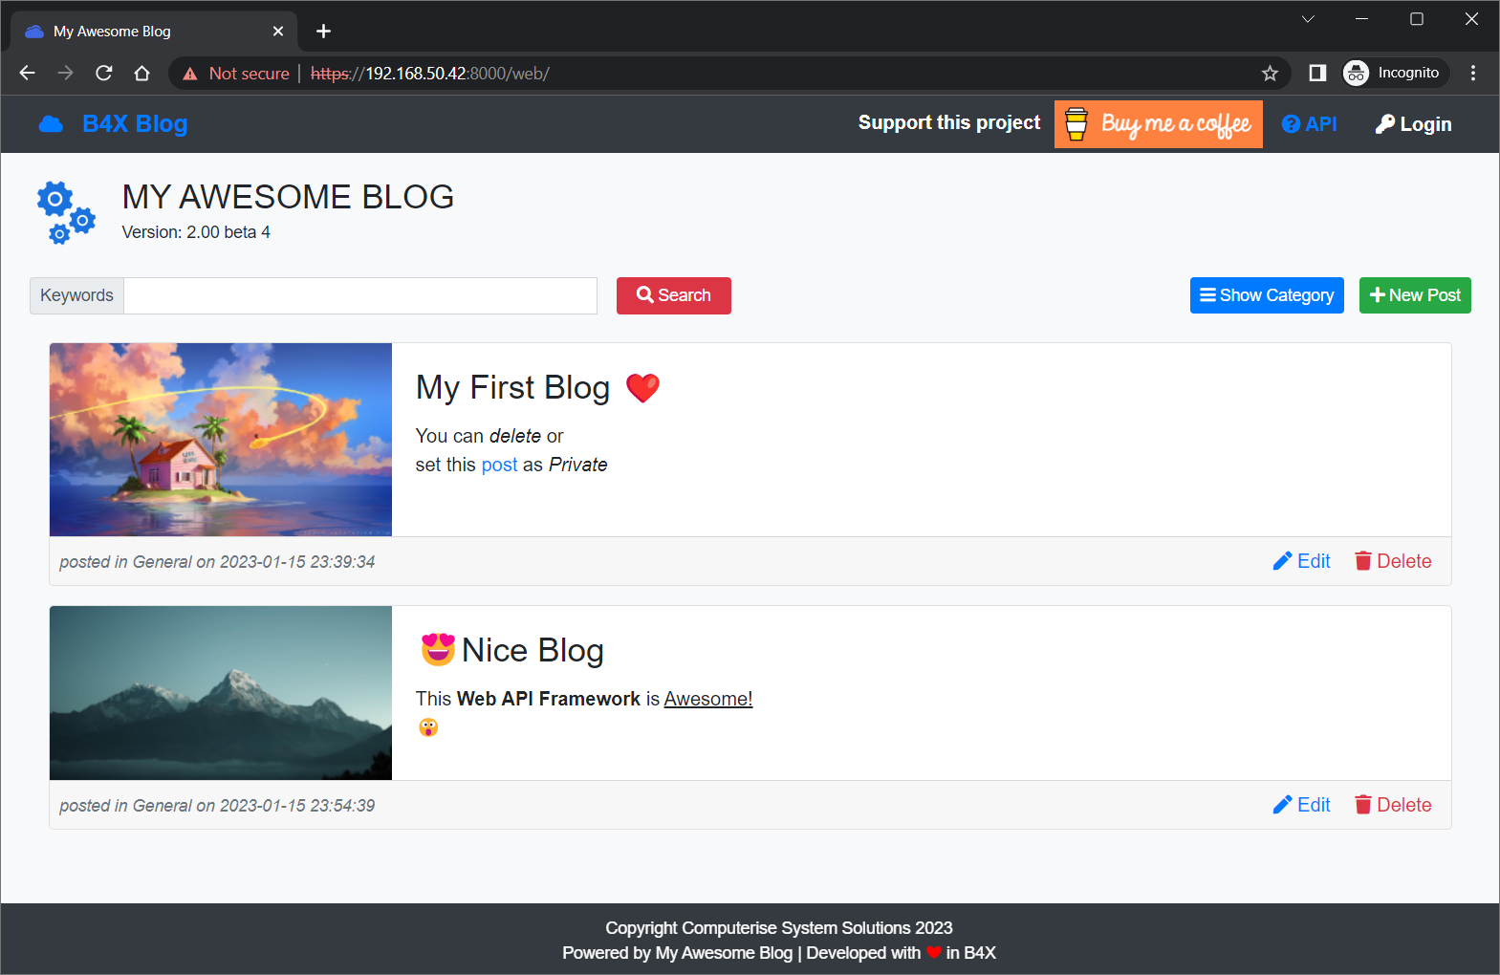Click the Login key link
The width and height of the screenshot is (1500, 975).
coord(1413,124)
